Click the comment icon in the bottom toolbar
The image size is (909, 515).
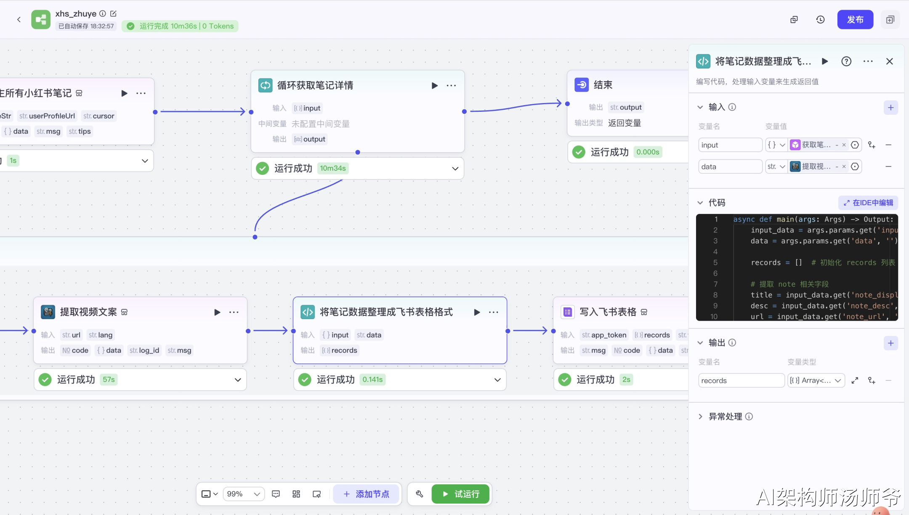pyautogui.click(x=276, y=494)
